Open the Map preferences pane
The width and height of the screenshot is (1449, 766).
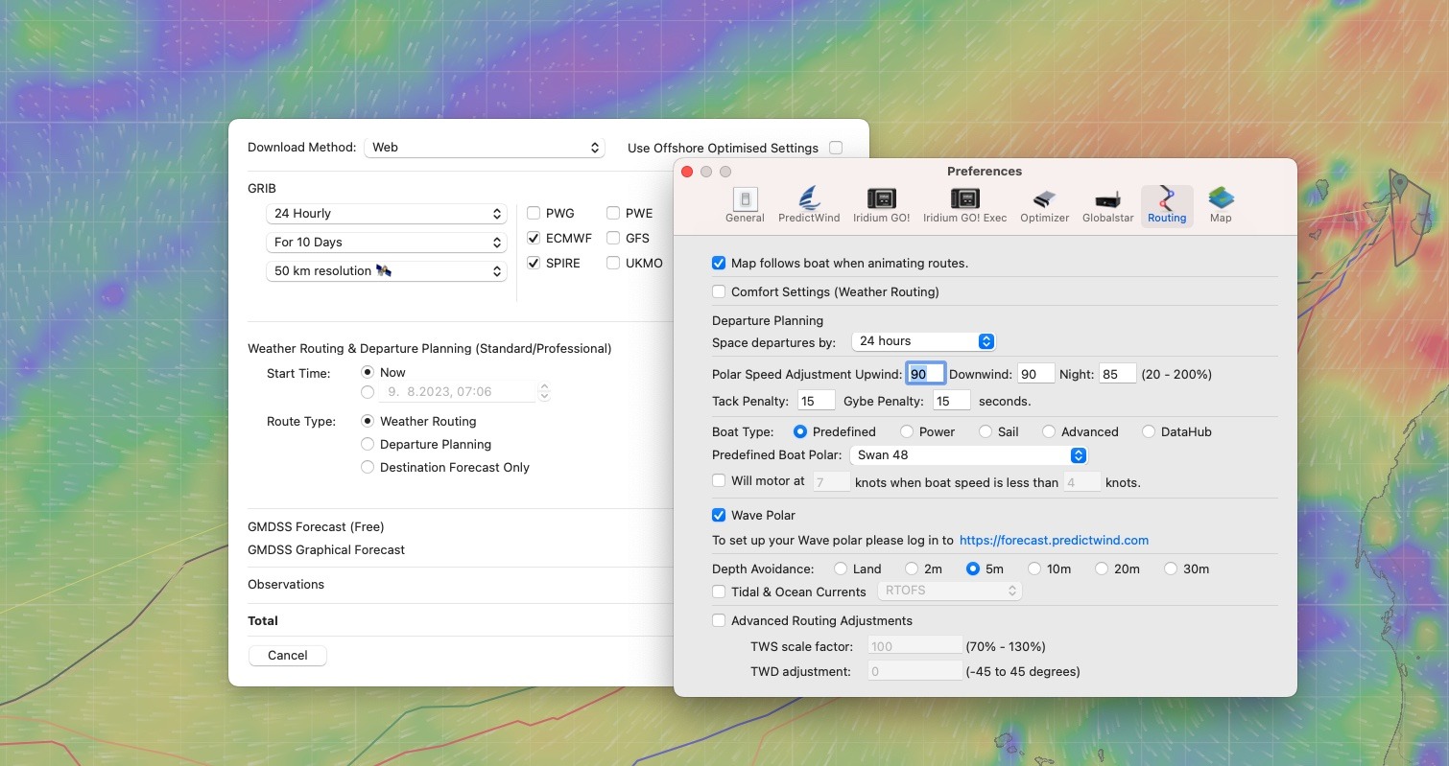[1221, 204]
